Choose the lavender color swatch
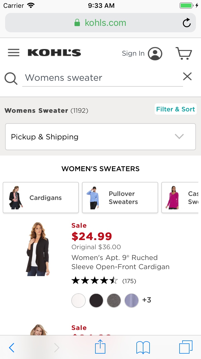 click(132, 300)
